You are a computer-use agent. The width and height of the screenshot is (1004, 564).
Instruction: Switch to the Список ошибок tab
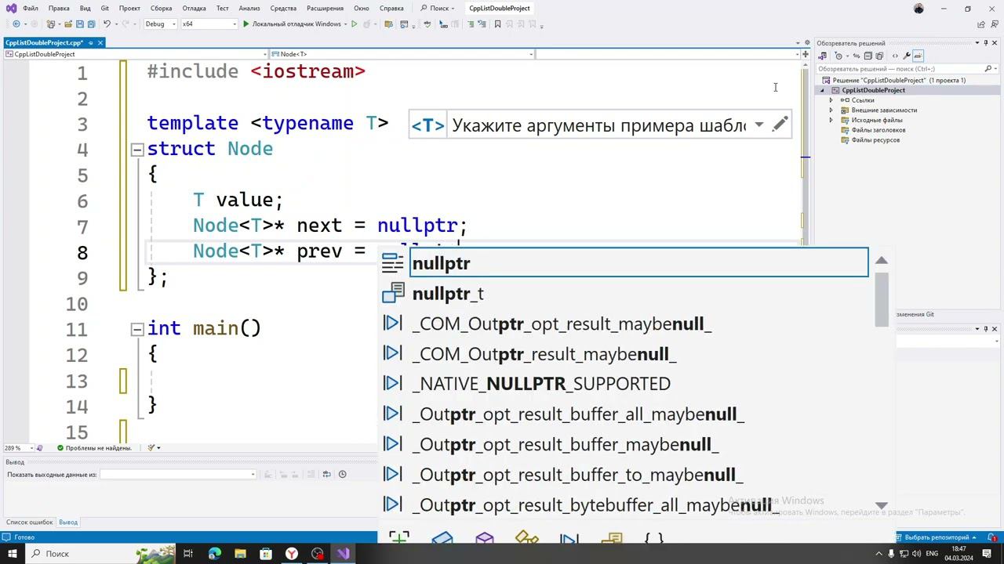pyautogui.click(x=30, y=522)
